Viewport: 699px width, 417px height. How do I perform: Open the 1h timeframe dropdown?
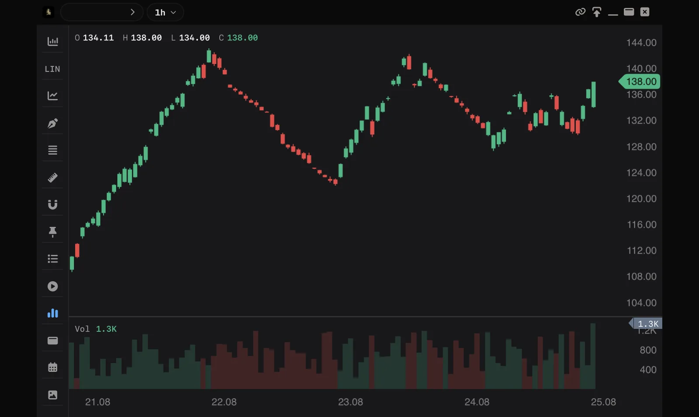[165, 12]
